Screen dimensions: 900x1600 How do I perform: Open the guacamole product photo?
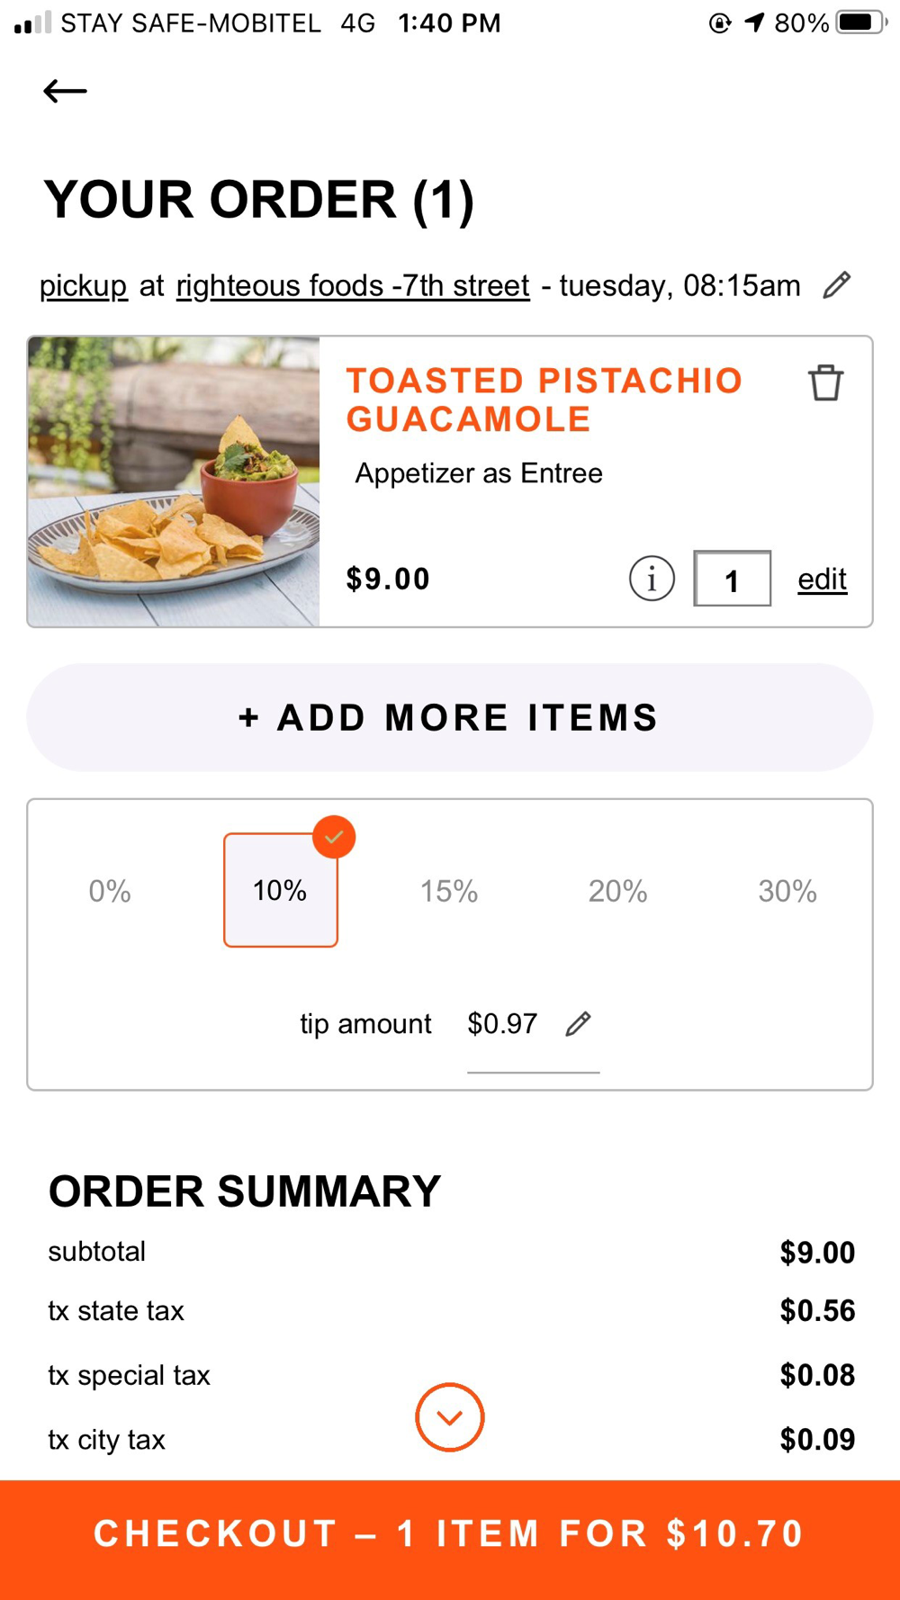(x=174, y=481)
